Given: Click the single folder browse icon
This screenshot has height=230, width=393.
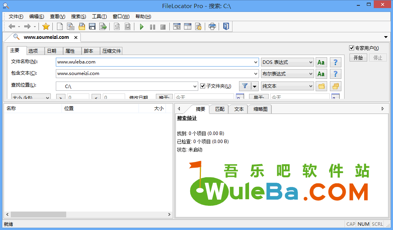Looking at the screenshot, I should click(321, 86).
